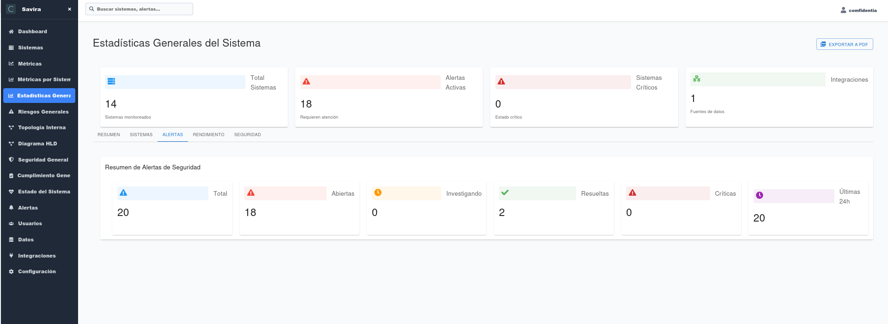Open Cumplimiento General in the sidebar
The width and height of the screenshot is (888, 324).
43,176
